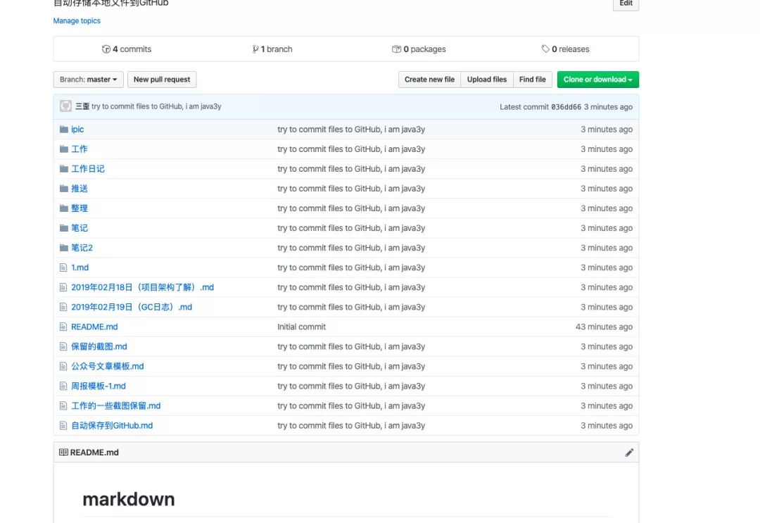Open the 工作的一些截图保留.md file

pos(116,405)
